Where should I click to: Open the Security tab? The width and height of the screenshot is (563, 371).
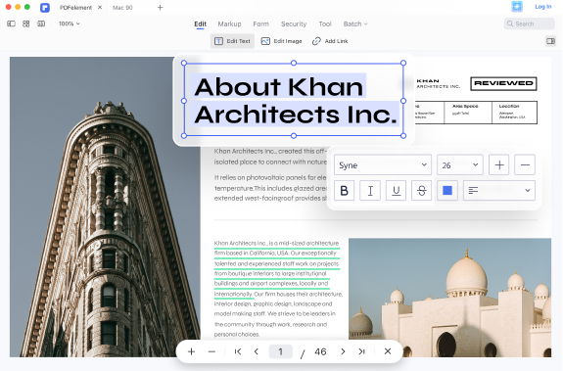[x=294, y=24]
